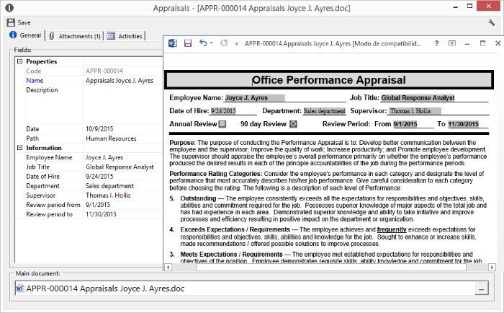Select Job Title value Global Response Analyst in grid
Image resolution: width=504 pixels, height=313 pixels.
(x=120, y=167)
